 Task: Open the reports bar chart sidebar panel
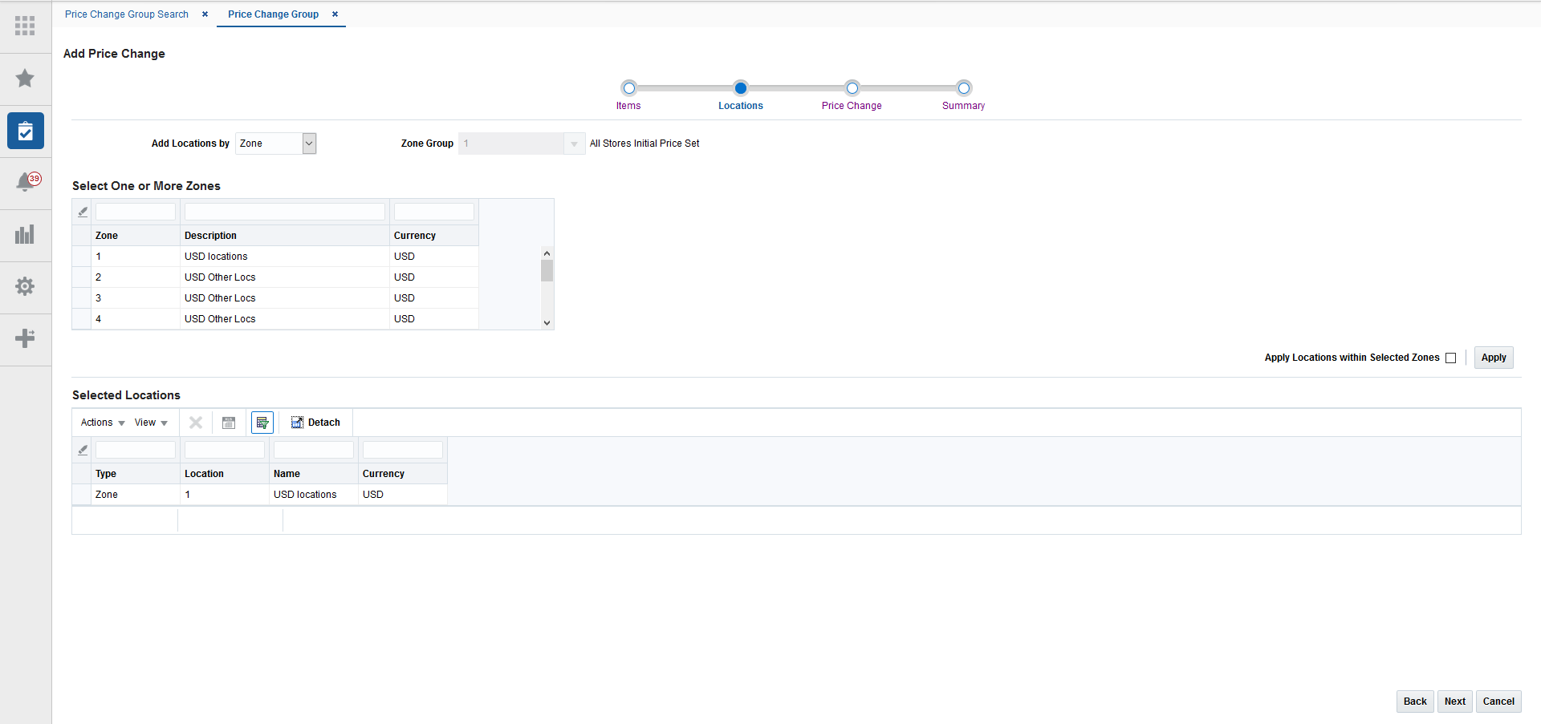click(x=25, y=235)
